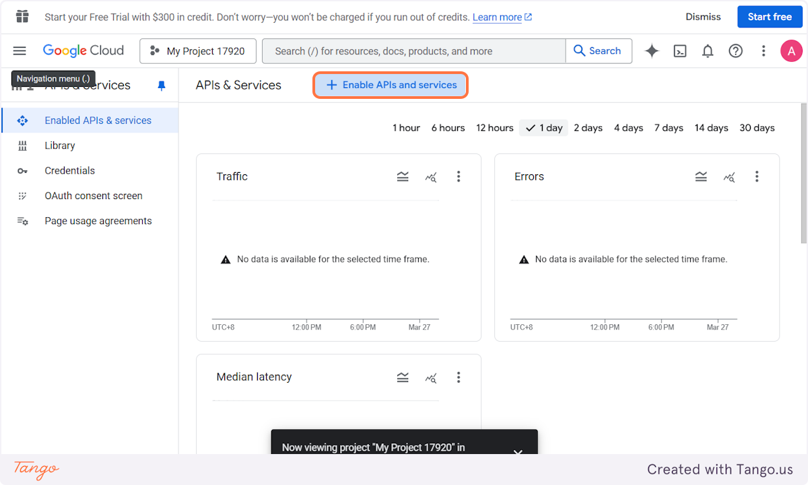Open the OAuth consent screen page

[x=93, y=195]
